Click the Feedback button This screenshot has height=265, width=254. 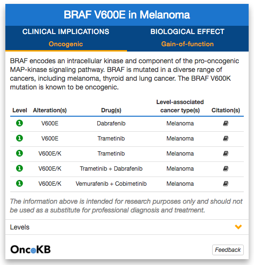tap(228, 249)
